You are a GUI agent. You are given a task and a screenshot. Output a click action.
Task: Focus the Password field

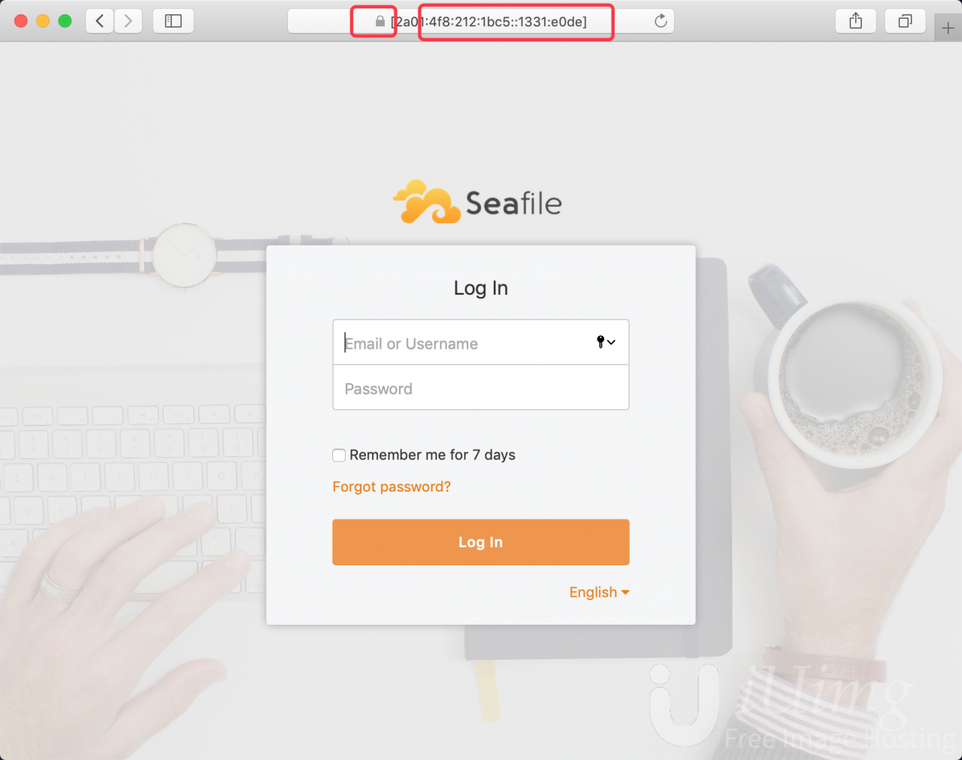click(481, 388)
